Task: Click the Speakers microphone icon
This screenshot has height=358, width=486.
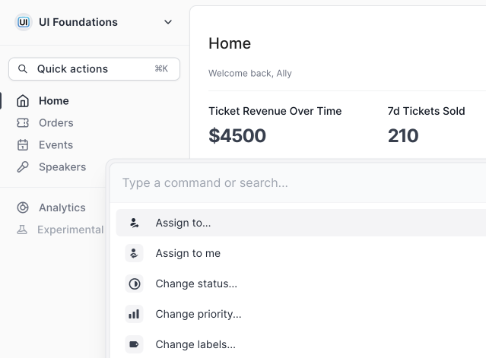Action: 23,167
